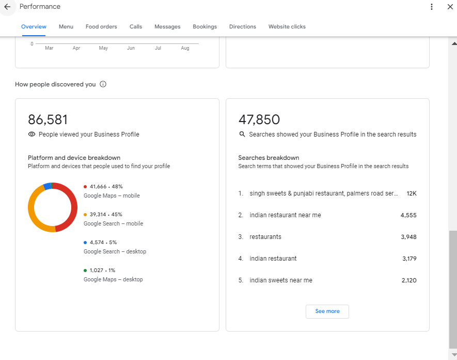Click orange dot for Google Search mobile
457x360 pixels.
(x=85, y=214)
